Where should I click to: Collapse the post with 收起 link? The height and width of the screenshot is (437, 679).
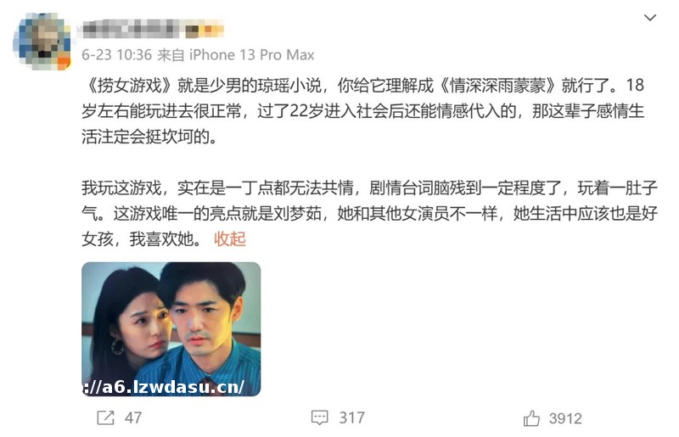click(x=229, y=238)
